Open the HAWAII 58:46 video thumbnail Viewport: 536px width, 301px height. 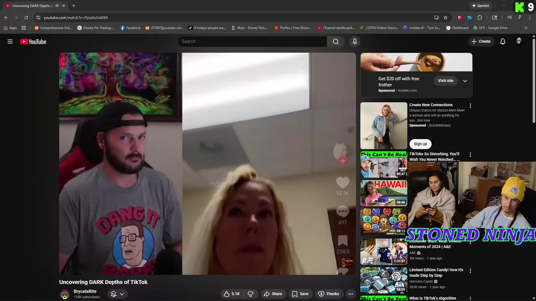click(x=384, y=193)
